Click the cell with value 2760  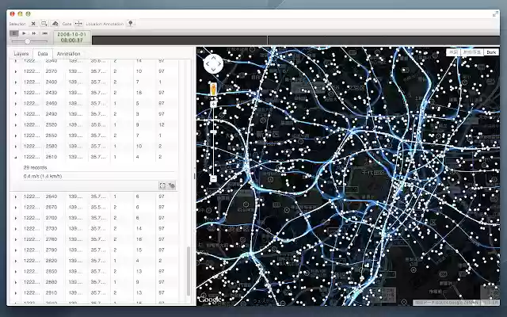tap(51, 239)
